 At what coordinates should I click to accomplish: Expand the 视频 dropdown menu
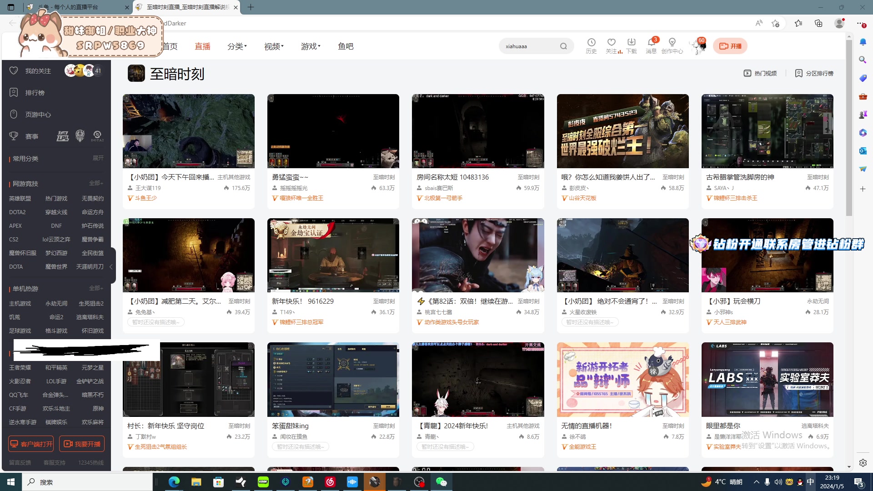coord(274,46)
